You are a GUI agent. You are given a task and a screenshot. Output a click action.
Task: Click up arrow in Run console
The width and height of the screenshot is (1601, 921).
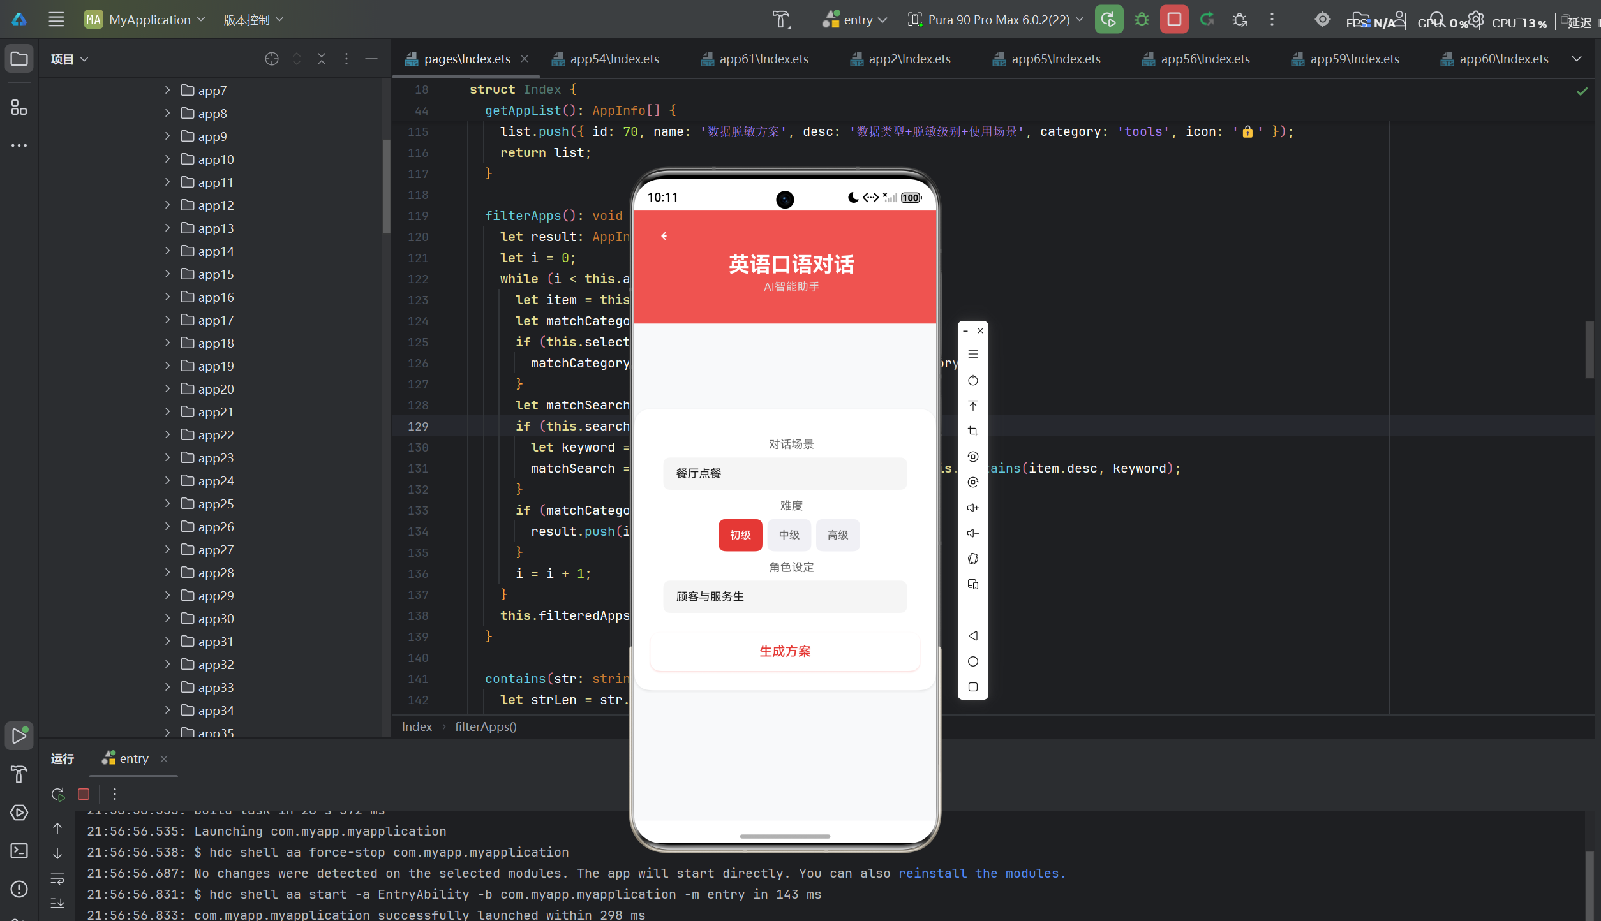57,829
